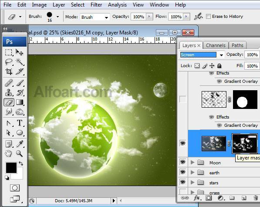Select the Zoom tool
The image size is (260, 207).
20,153
